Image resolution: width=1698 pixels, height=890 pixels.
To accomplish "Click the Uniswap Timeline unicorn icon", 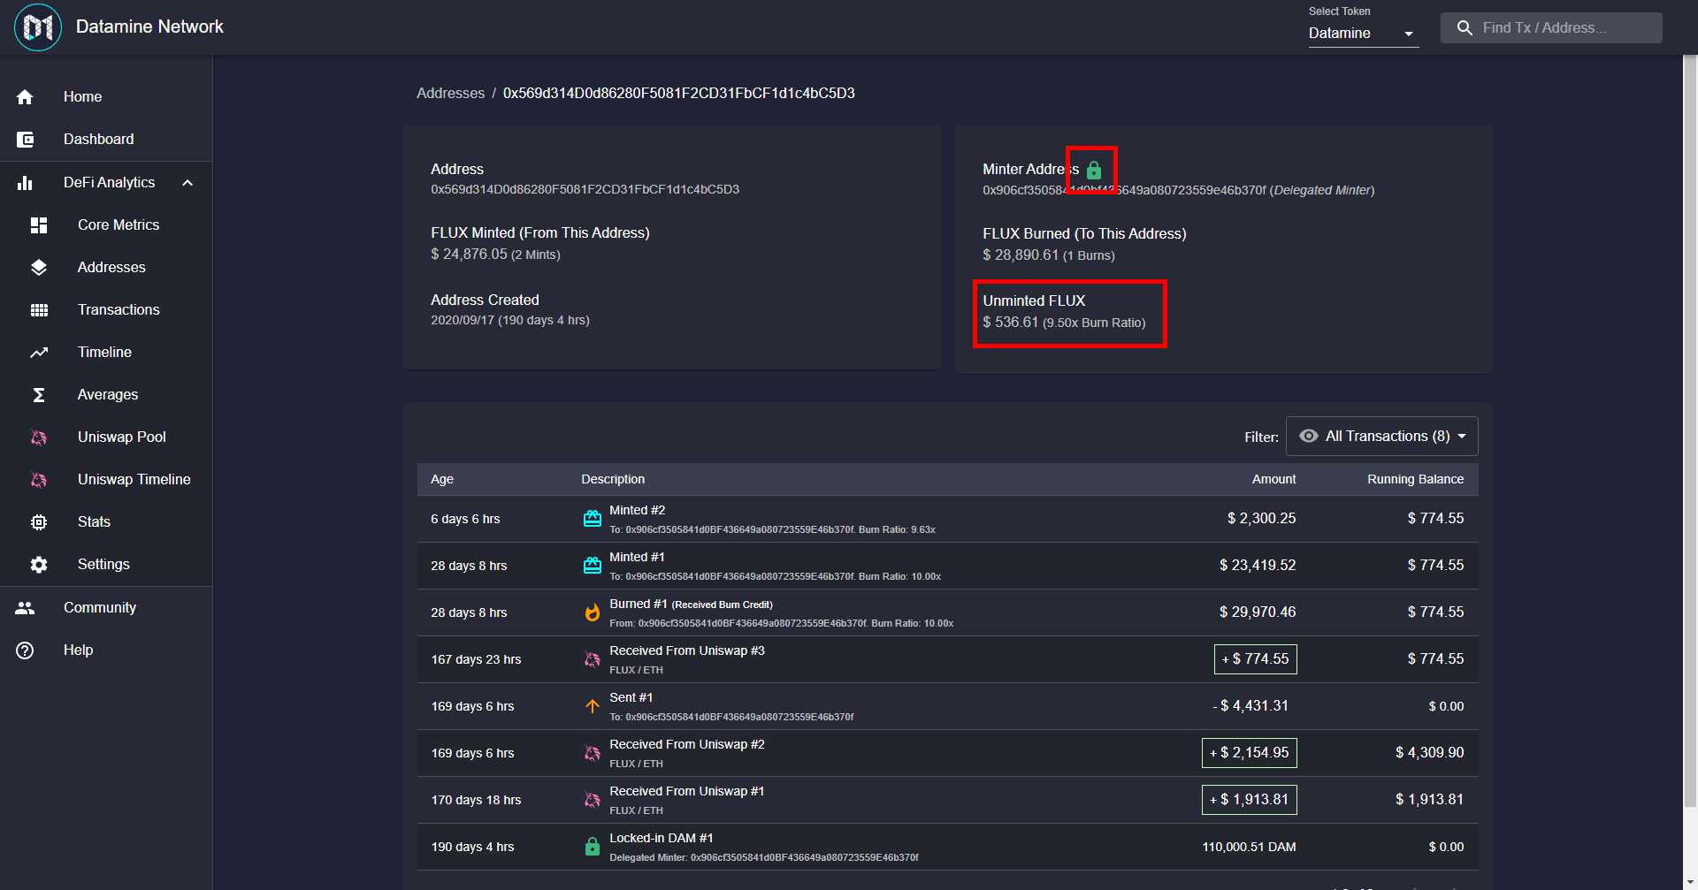I will (39, 480).
